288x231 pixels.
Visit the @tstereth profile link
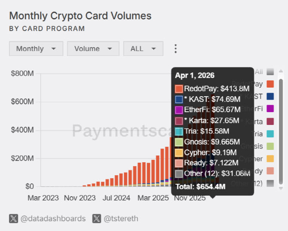(x=121, y=219)
